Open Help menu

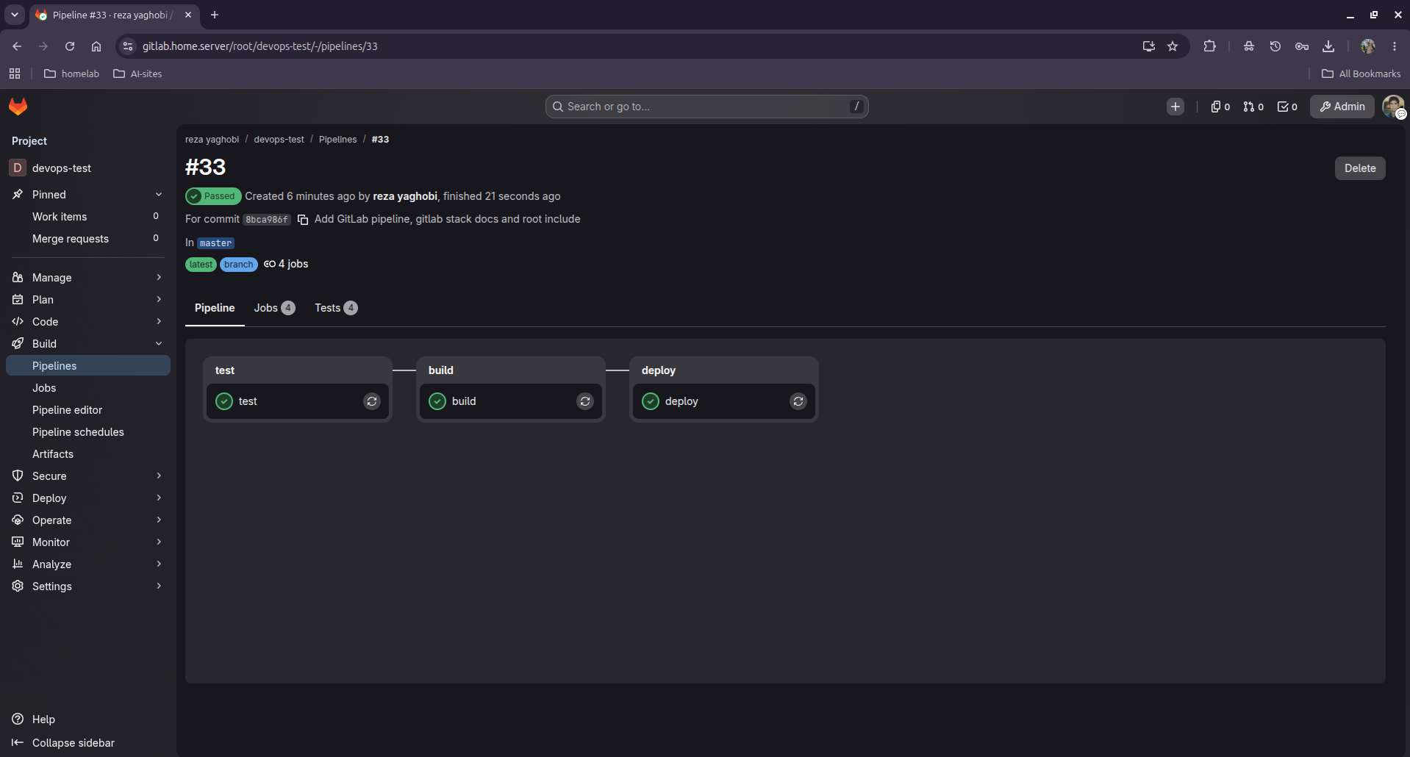pyautogui.click(x=88, y=720)
